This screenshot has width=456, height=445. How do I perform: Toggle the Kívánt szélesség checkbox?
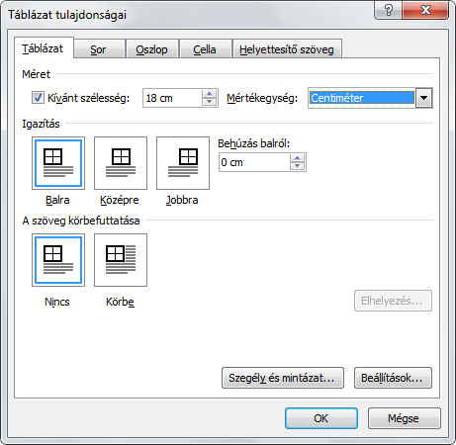pos(38,98)
